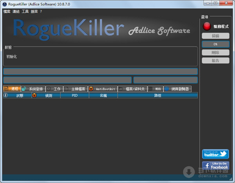Click the RogueKiller title bar app icon
The image size is (235, 183).
tap(5, 4)
